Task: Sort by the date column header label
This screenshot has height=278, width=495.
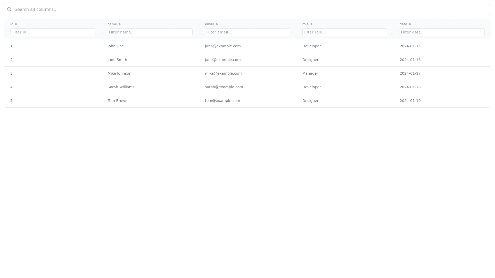Action: click(x=403, y=24)
